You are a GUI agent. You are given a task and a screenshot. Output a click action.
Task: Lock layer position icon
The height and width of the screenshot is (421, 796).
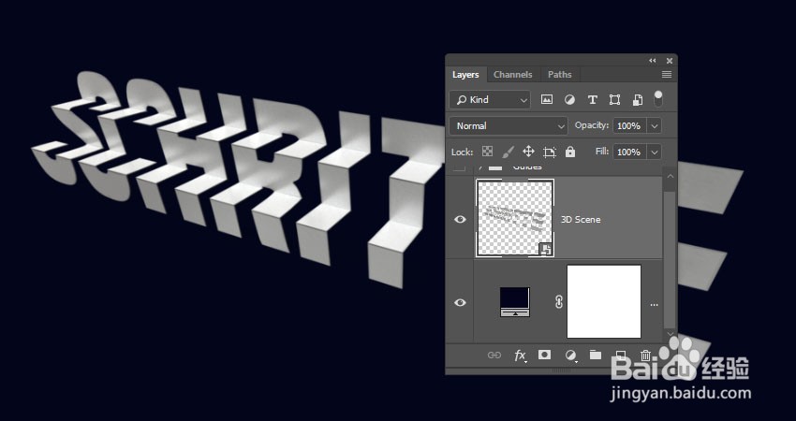tap(528, 152)
